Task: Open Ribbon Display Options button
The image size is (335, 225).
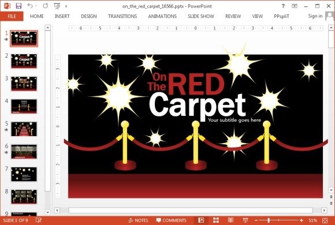Action: 295,6
